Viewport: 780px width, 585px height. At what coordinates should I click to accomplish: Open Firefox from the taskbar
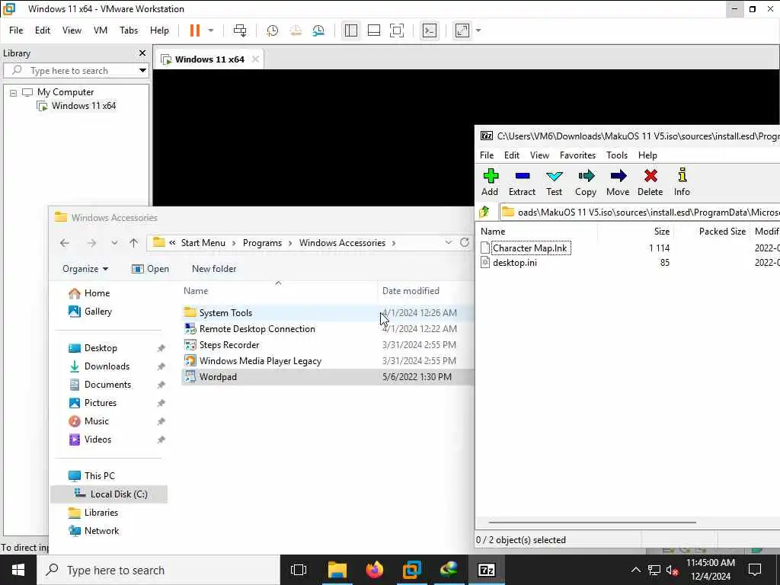pyautogui.click(x=375, y=570)
